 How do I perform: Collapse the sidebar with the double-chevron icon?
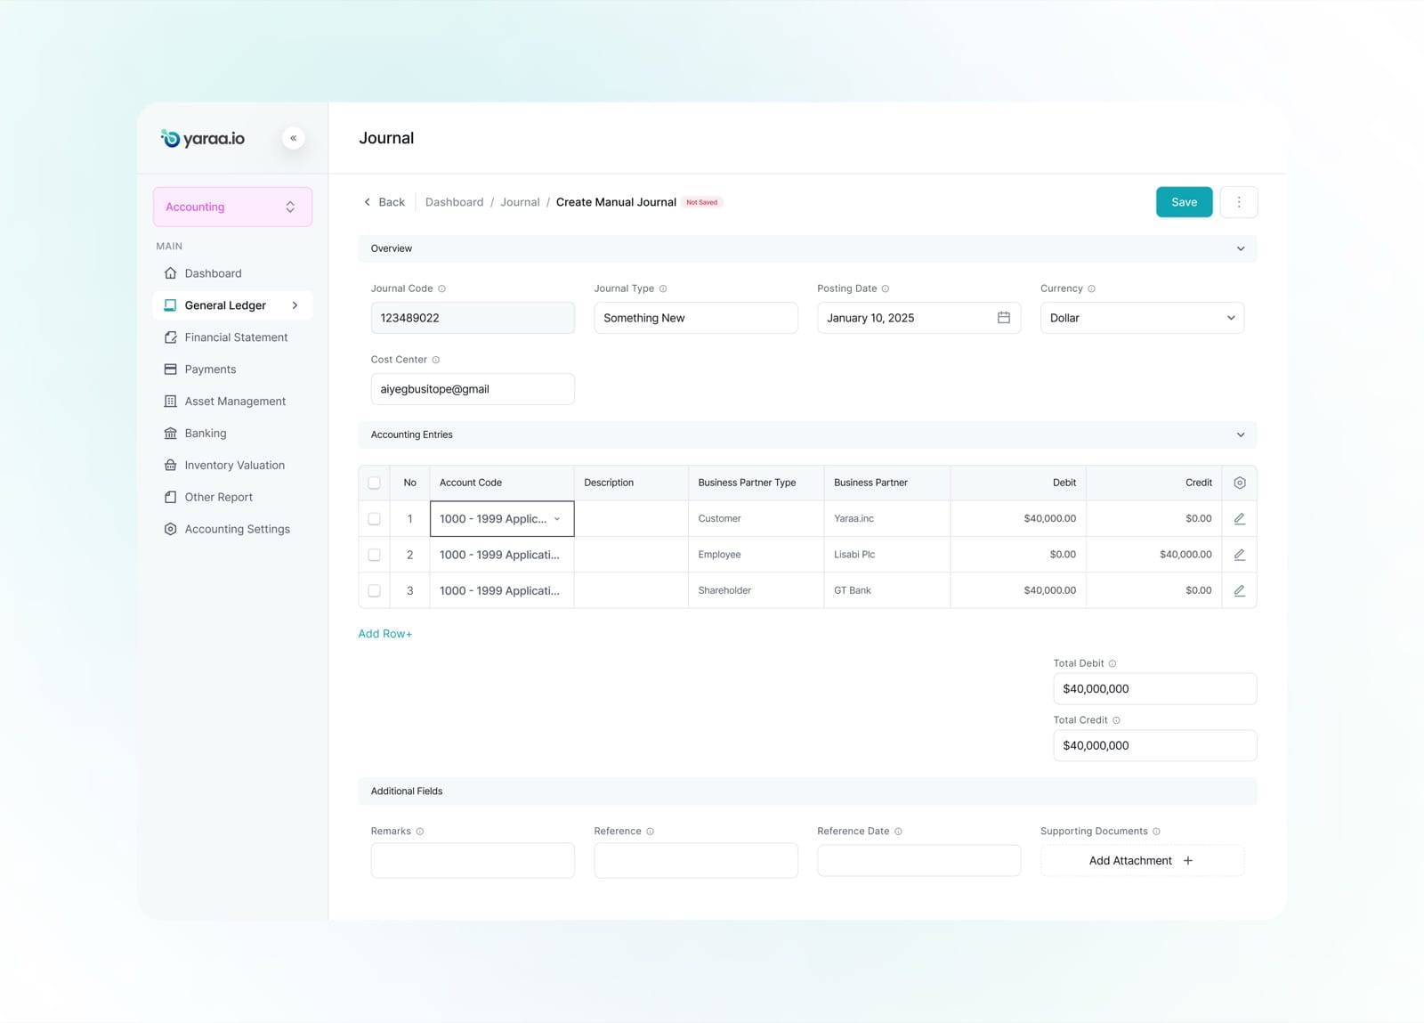293,138
